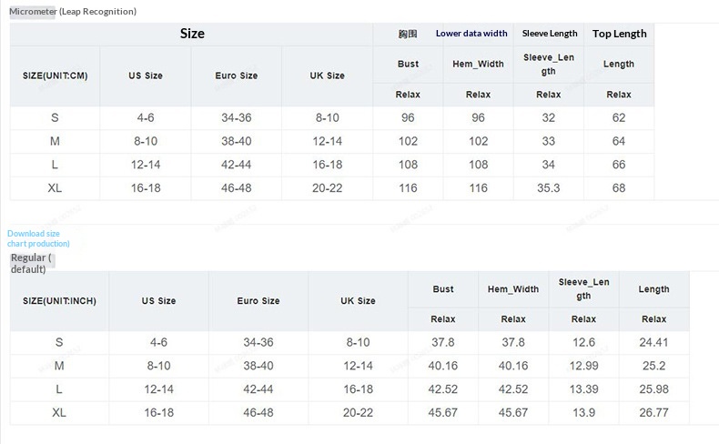719x444 pixels.
Task: Click the 68 length cell for size XL
Action: 619,187
